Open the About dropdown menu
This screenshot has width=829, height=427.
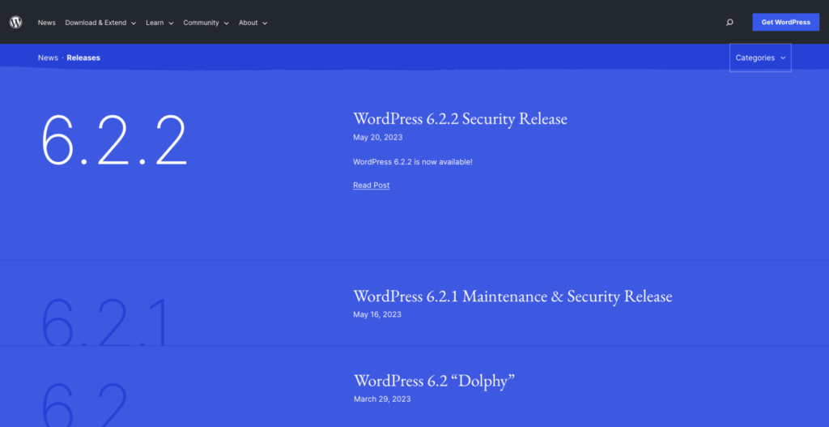point(253,23)
